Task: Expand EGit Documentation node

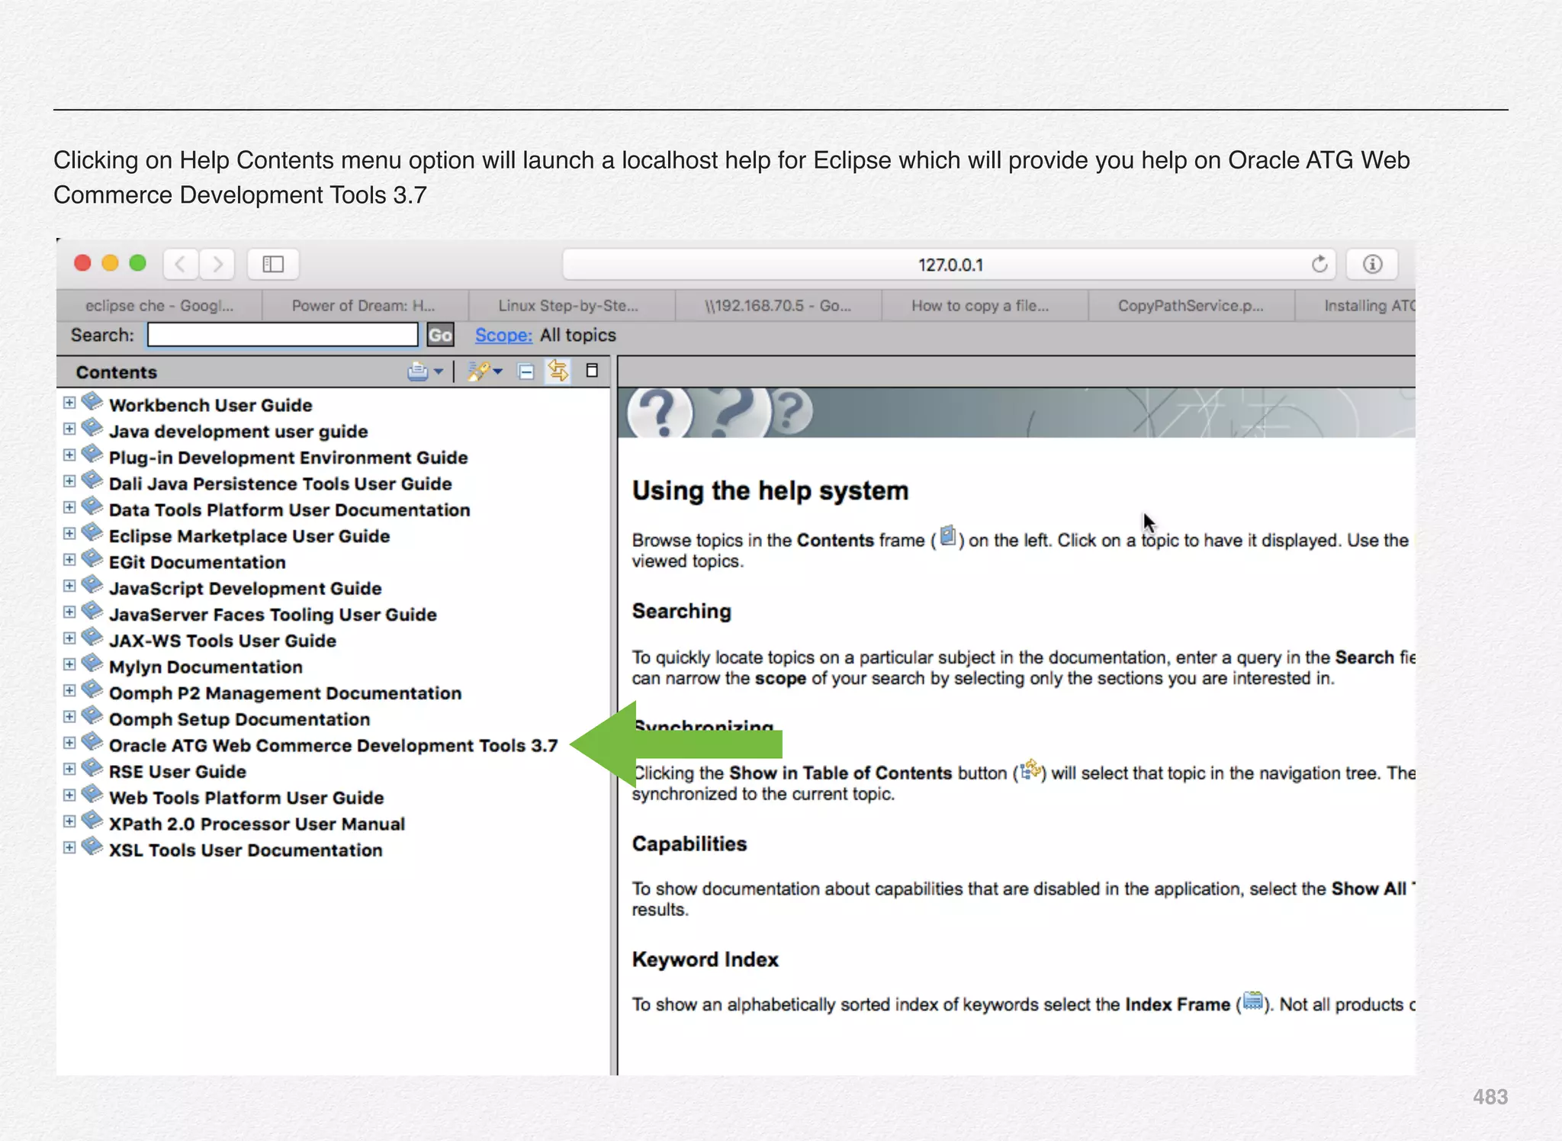Action: coord(69,560)
